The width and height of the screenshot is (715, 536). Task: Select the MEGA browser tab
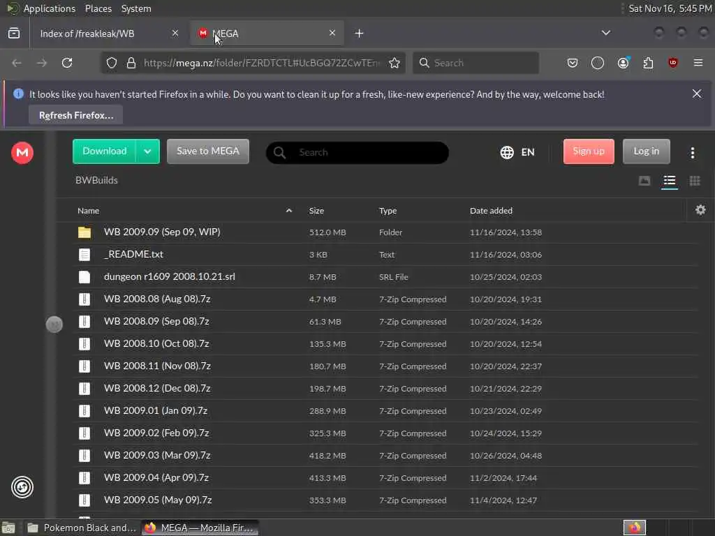(x=267, y=33)
